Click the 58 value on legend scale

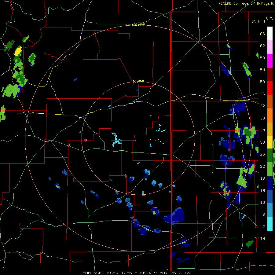click(x=262, y=58)
